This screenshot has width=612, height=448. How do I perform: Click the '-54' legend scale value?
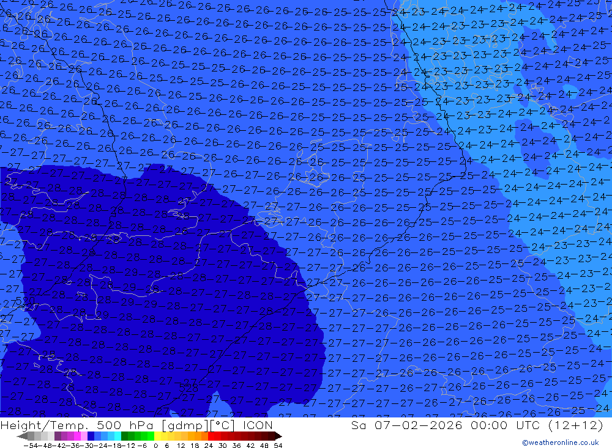point(31,446)
